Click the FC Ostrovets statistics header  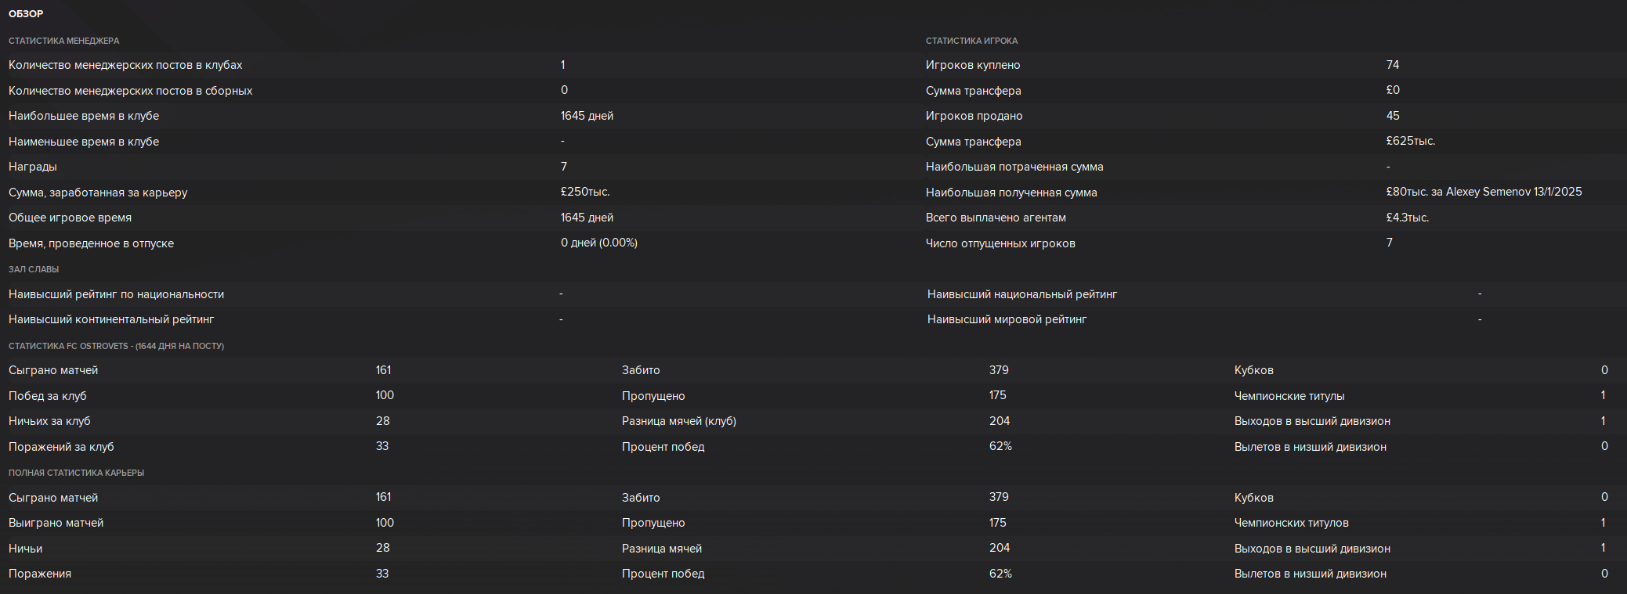[116, 346]
